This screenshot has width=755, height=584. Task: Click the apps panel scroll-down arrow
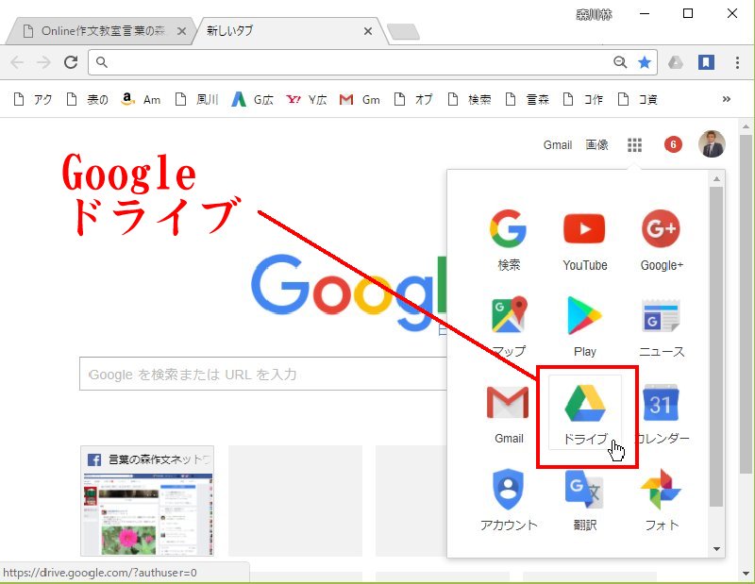tap(716, 549)
